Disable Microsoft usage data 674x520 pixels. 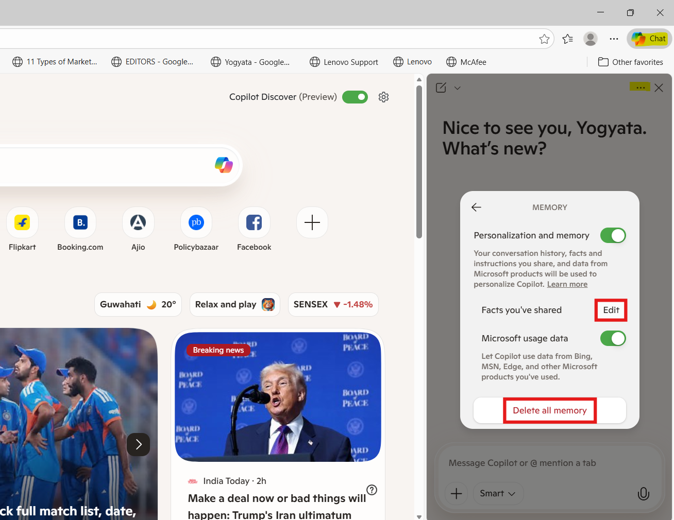pyautogui.click(x=613, y=338)
